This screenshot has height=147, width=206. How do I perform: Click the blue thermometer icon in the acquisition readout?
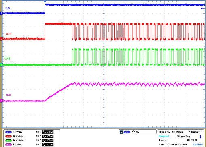200,137
